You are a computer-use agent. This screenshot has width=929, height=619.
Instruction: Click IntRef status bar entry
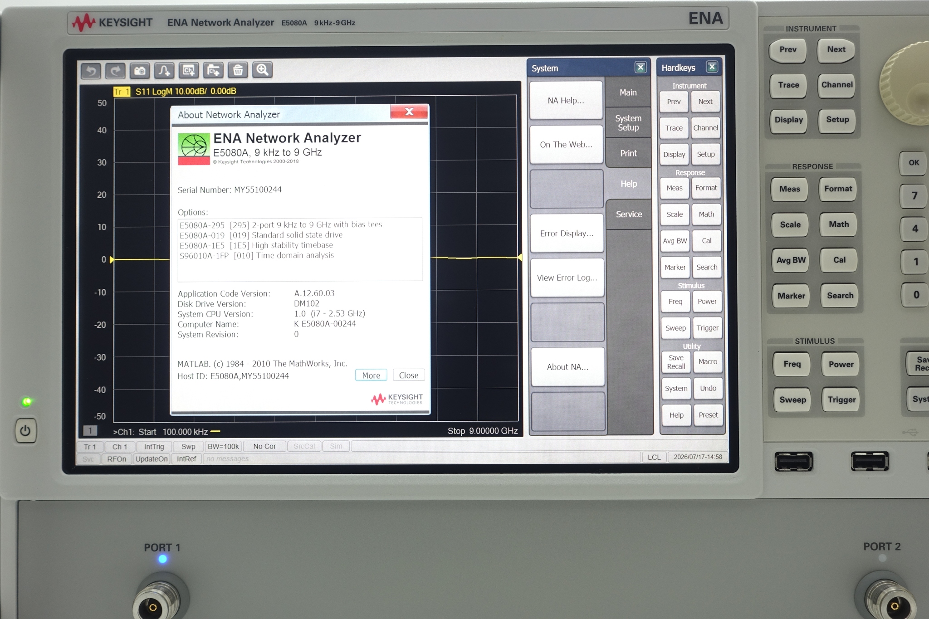click(x=186, y=459)
